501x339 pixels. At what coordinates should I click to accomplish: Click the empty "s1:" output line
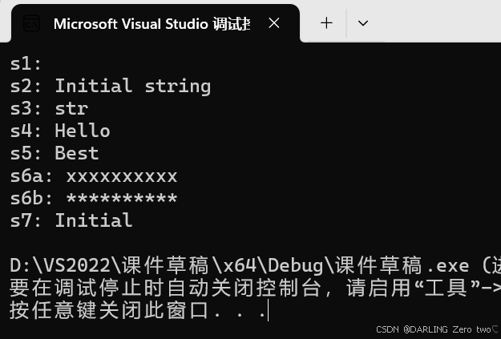click(x=26, y=64)
